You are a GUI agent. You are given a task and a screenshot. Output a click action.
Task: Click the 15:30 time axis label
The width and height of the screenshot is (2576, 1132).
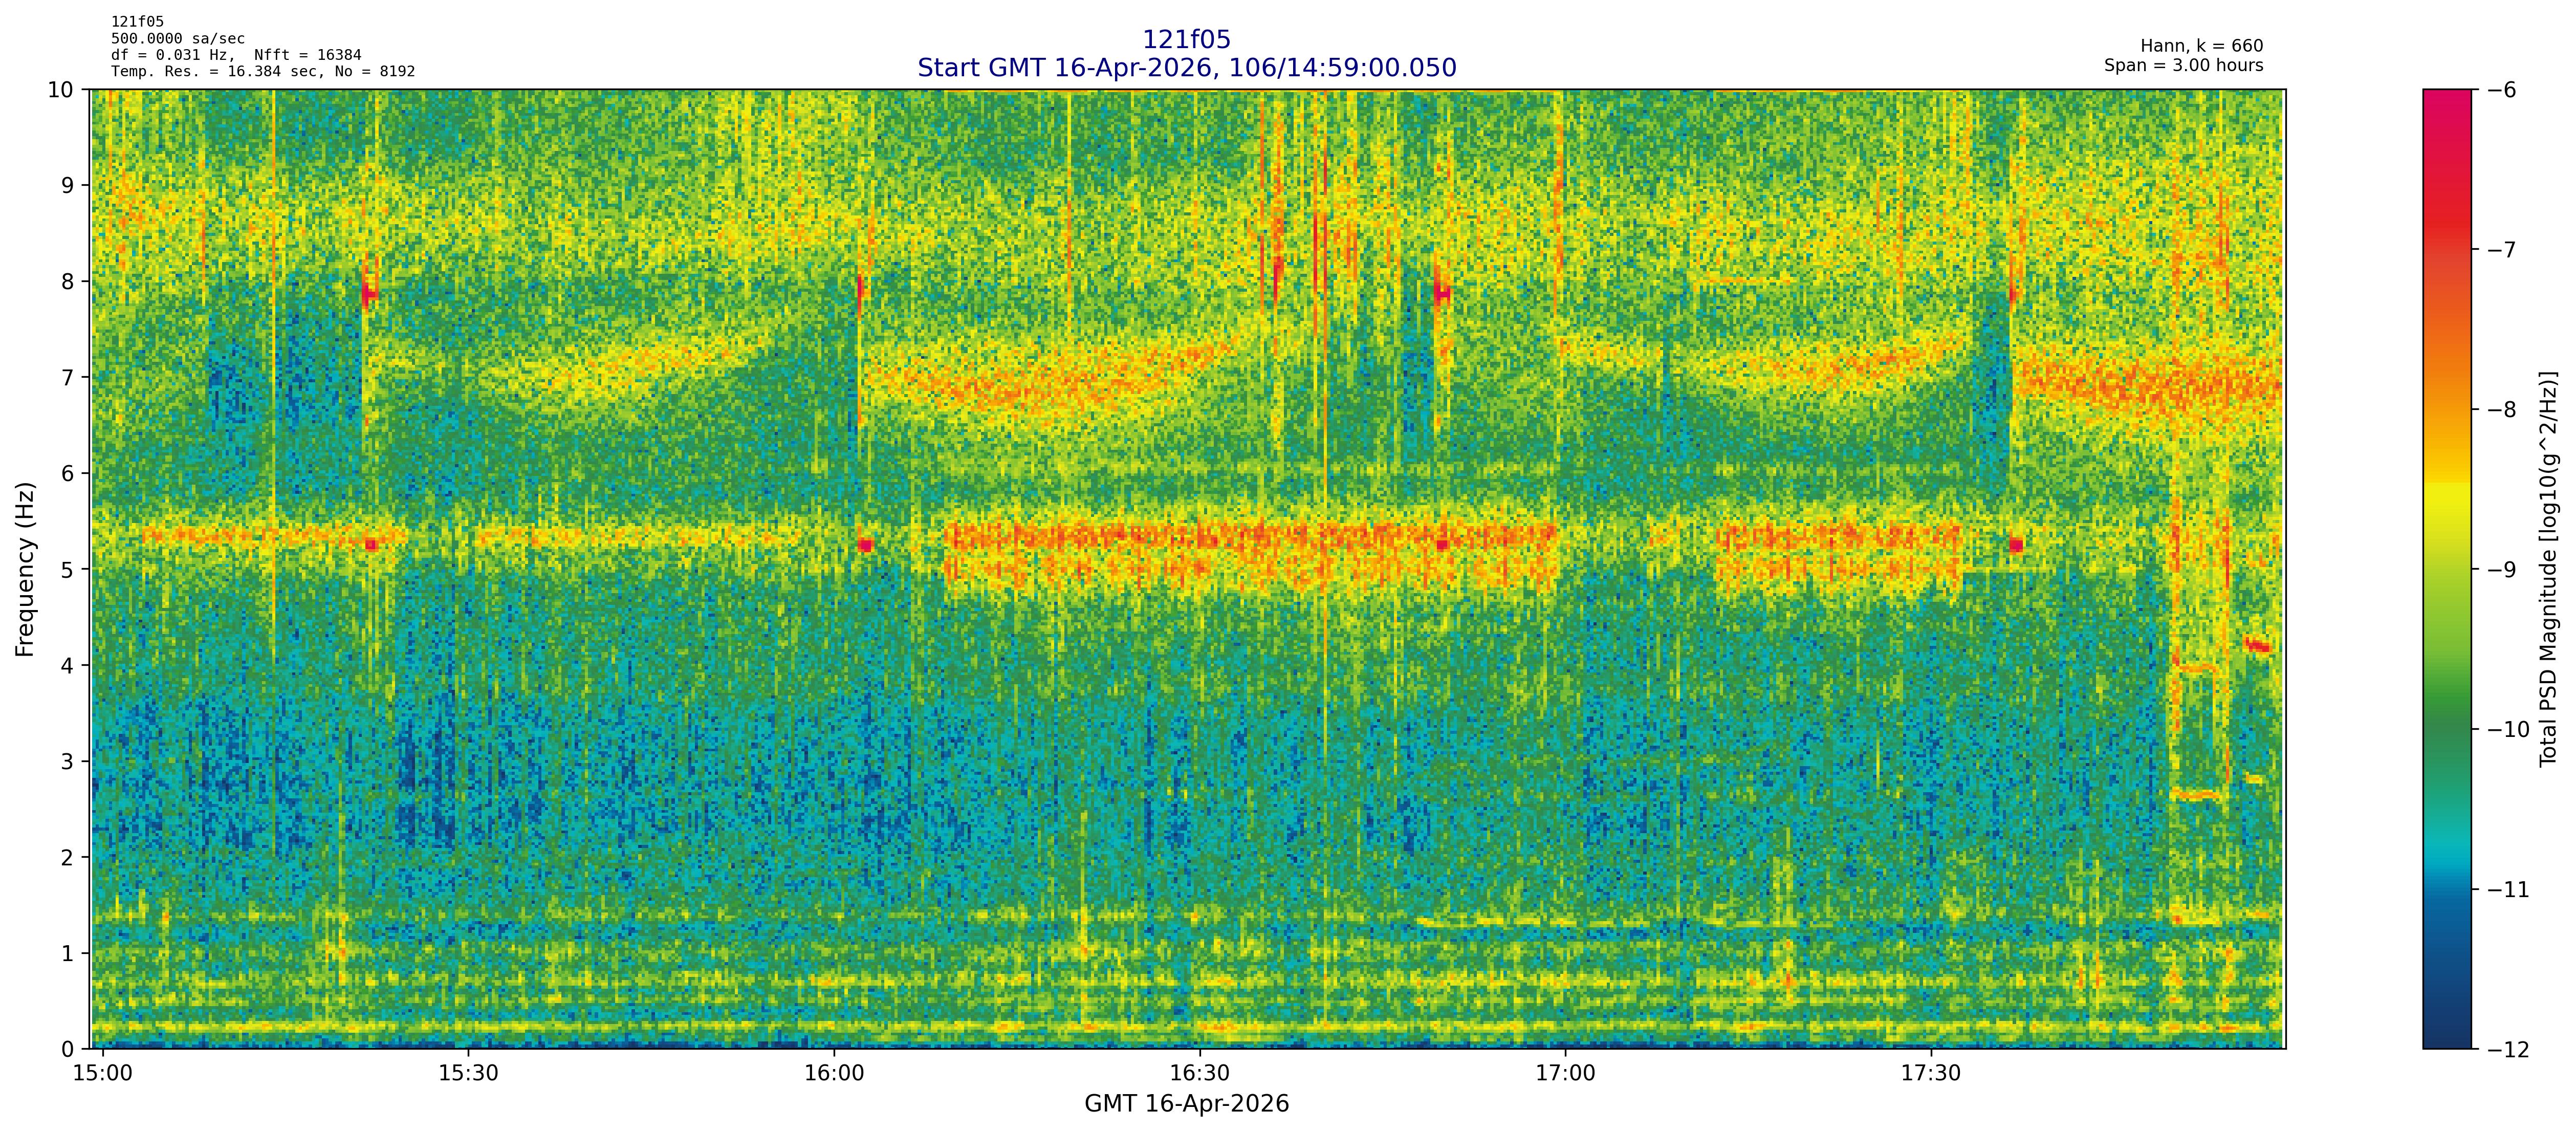468,1073
